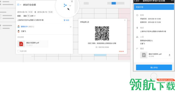Select the blue view segment in calendar header
Viewport: 175px width, 92px height.
click(114, 3)
